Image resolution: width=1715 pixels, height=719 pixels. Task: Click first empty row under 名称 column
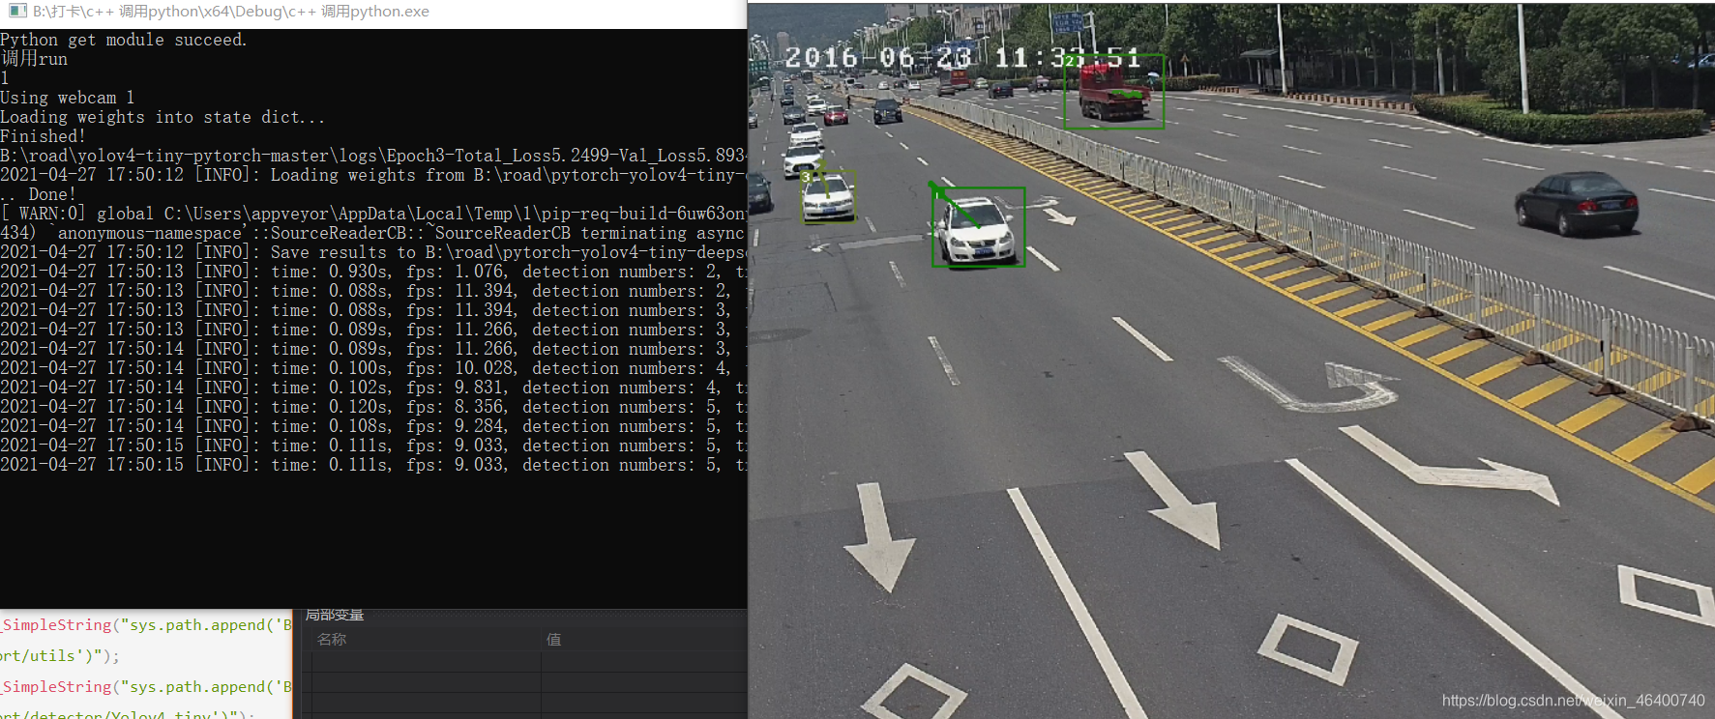pos(426,662)
